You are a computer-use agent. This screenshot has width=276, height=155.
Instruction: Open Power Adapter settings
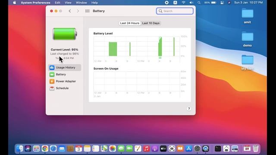click(x=64, y=81)
